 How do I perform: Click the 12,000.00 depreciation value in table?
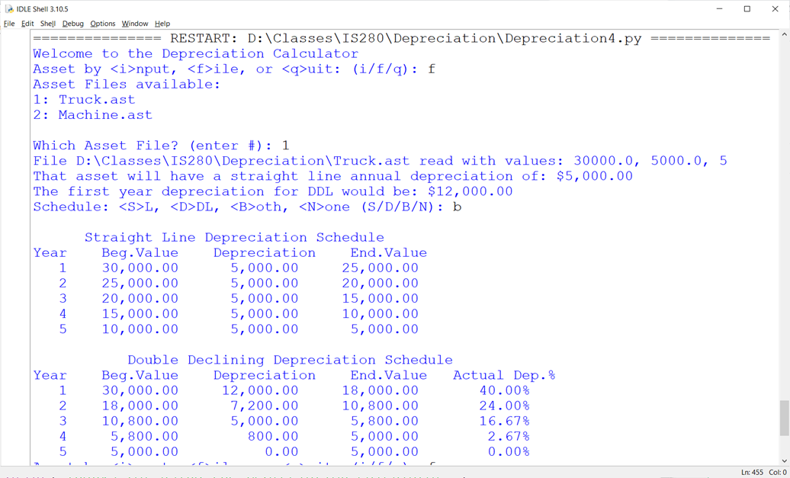260,391
